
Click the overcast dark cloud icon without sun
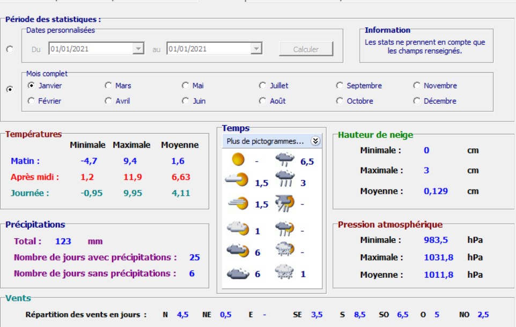pyautogui.click(x=238, y=273)
